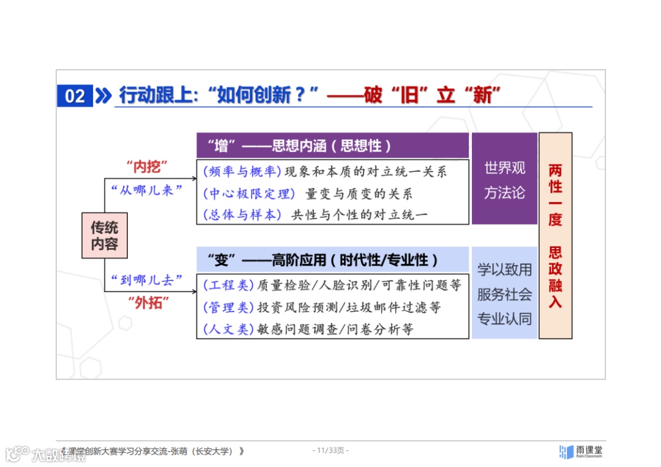Click the light blue header “变”——高阶应用
The image size is (661, 467).
pos(332,260)
